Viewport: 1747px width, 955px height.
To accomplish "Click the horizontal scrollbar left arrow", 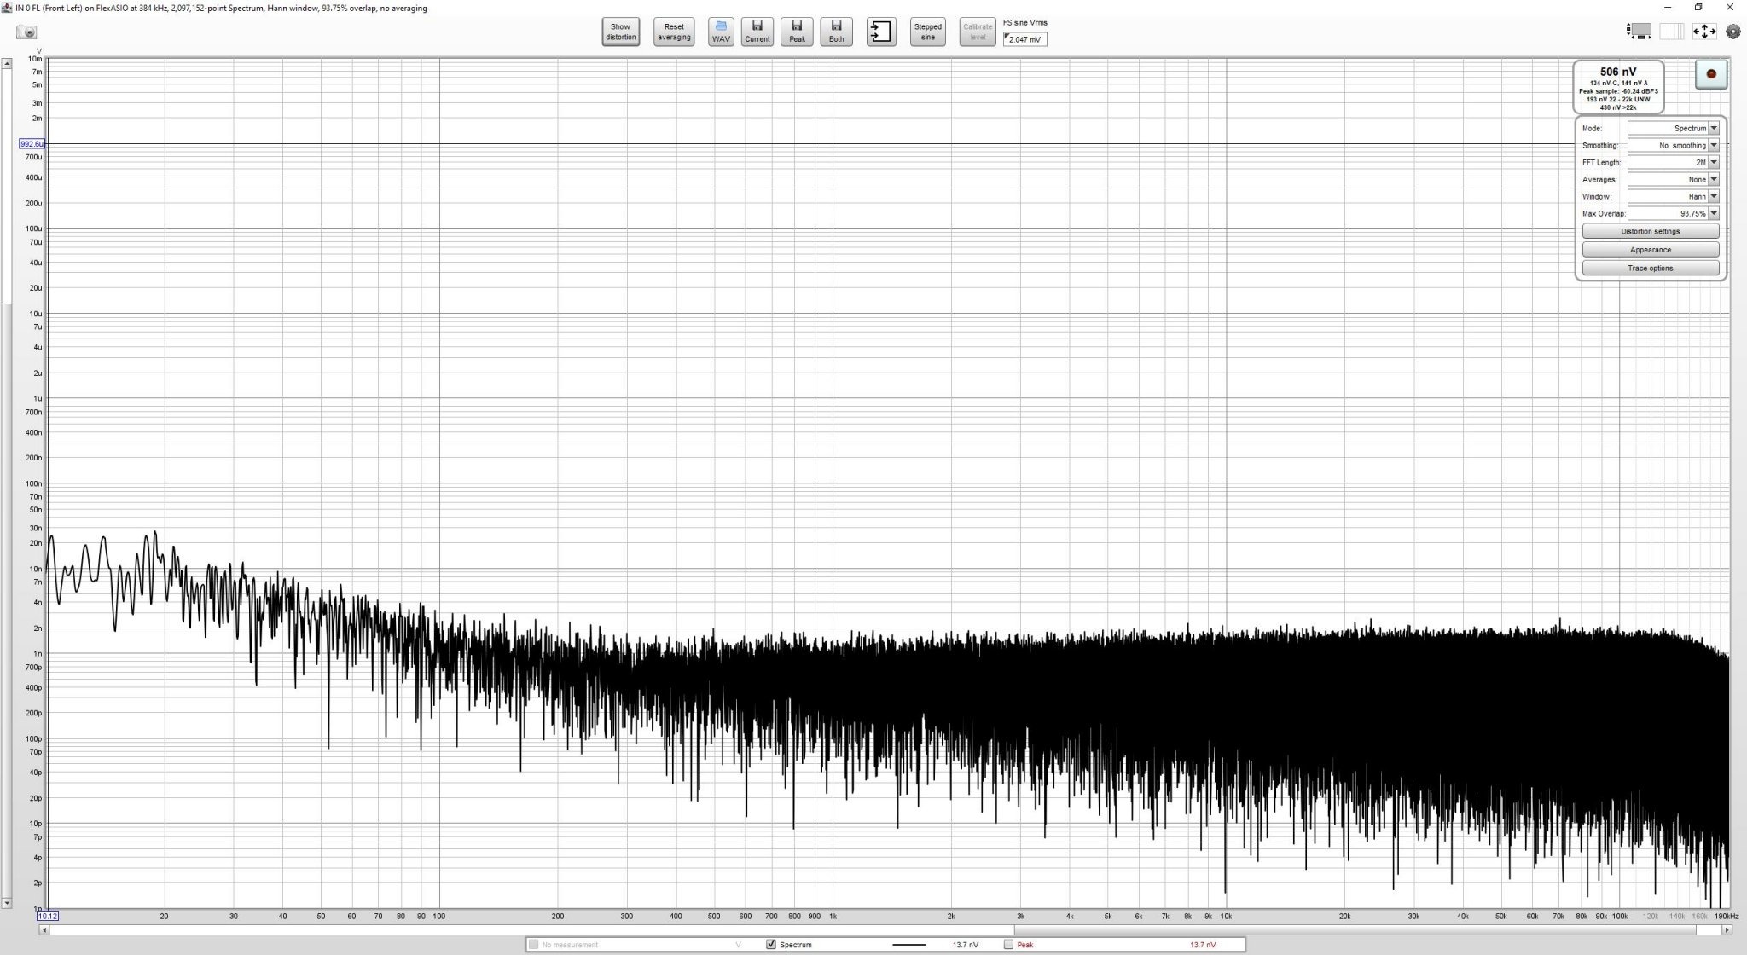I will (x=44, y=929).
